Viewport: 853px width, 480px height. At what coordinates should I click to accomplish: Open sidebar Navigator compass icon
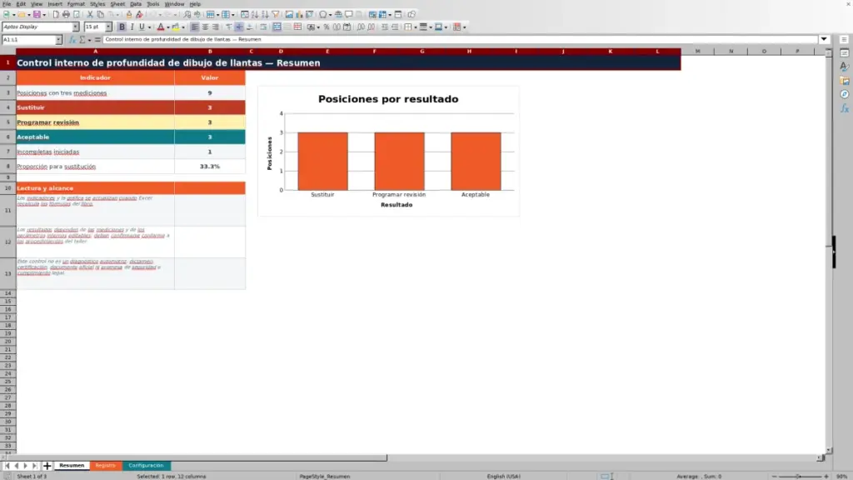click(845, 94)
